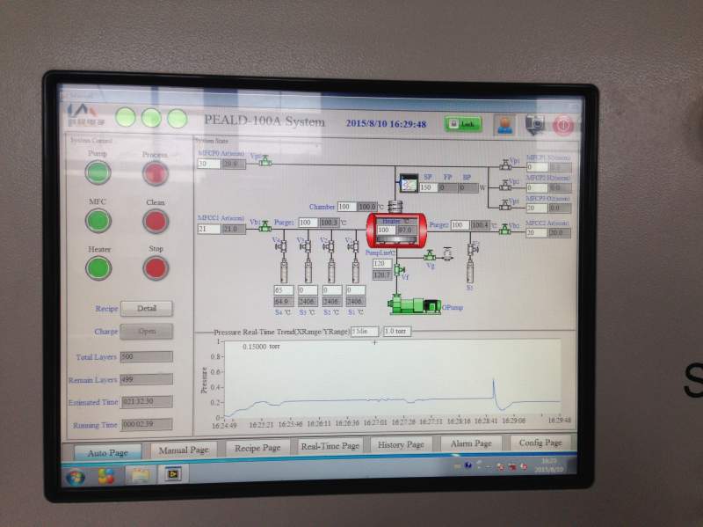Click the LabVIEW app icon on taskbar
703x527 pixels.
click(x=172, y=474)
